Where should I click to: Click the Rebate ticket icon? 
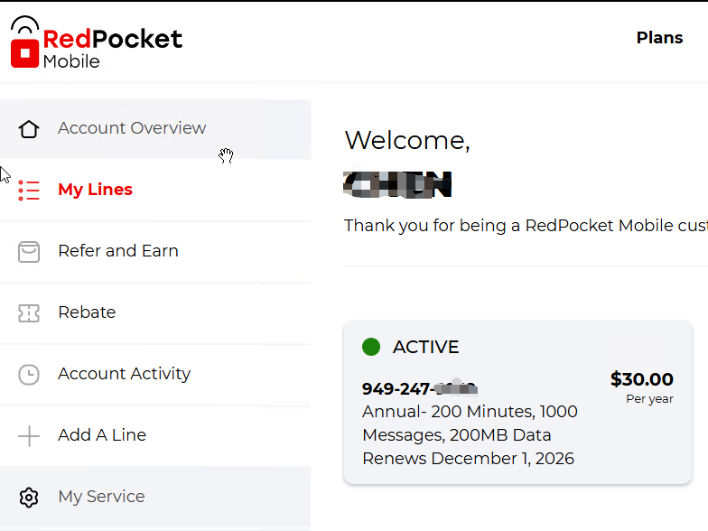29,312
